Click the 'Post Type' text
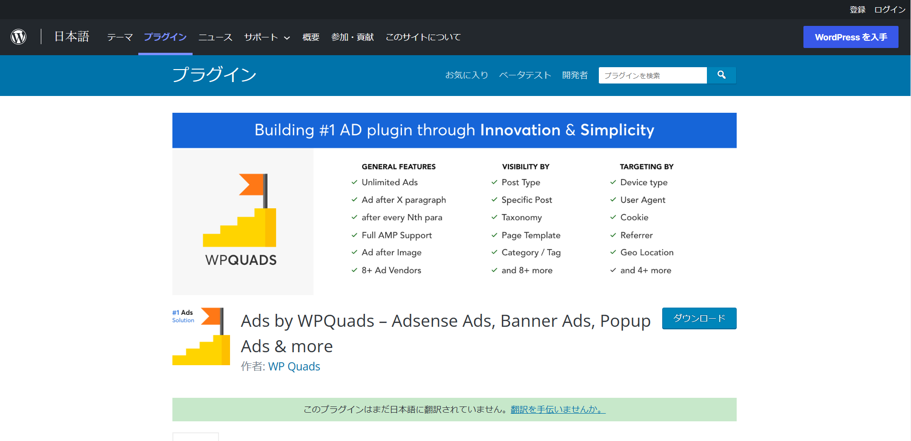The width and height of the screenshot is (911, 441). click(x=521, y=182)
